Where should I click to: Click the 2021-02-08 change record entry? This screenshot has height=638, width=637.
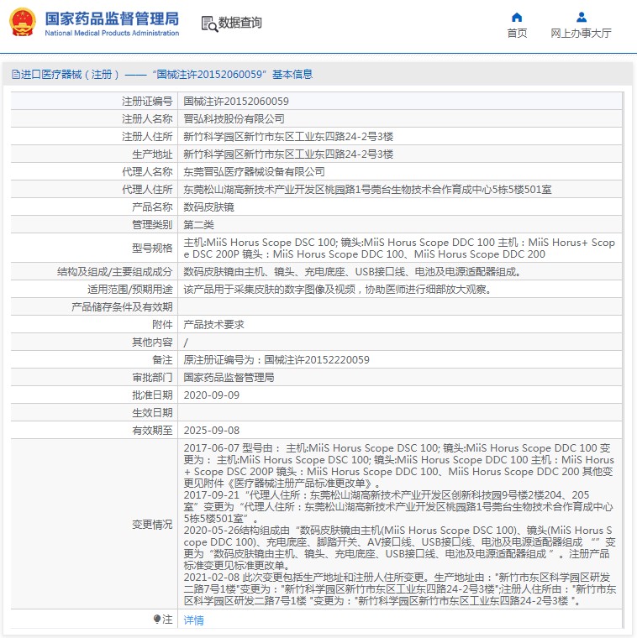pyautogui.click(x=400, y=588)
